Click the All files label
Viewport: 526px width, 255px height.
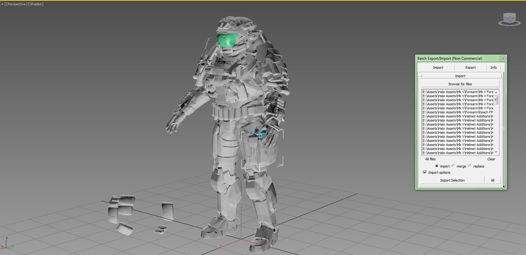(x=430, y=159)
